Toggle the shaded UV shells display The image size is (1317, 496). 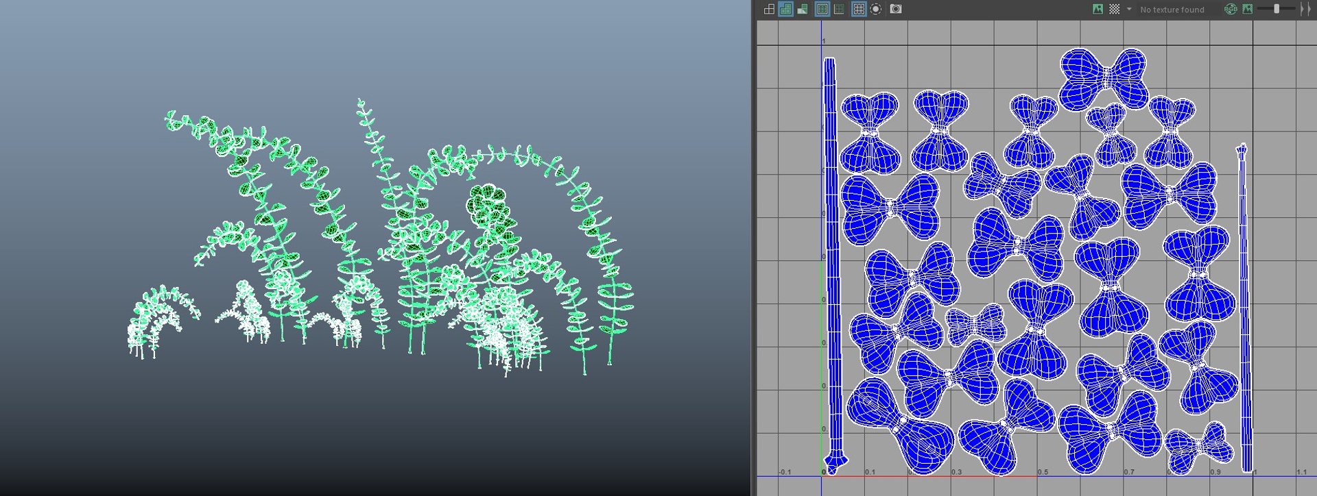(x=785, y=9)
